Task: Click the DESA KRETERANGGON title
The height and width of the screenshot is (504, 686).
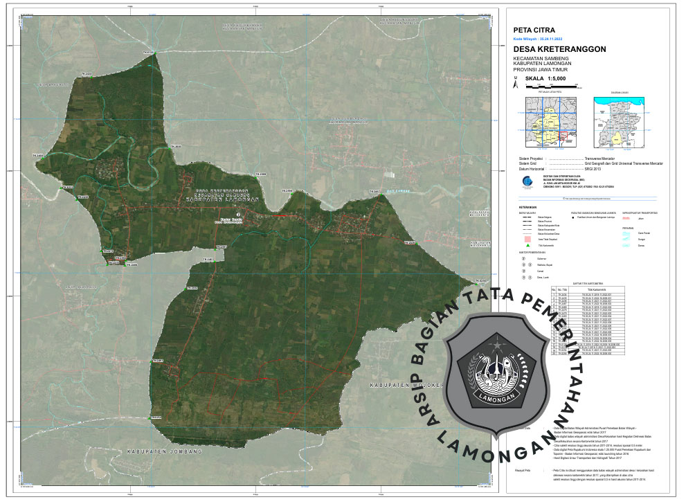Action: point(559,50)
